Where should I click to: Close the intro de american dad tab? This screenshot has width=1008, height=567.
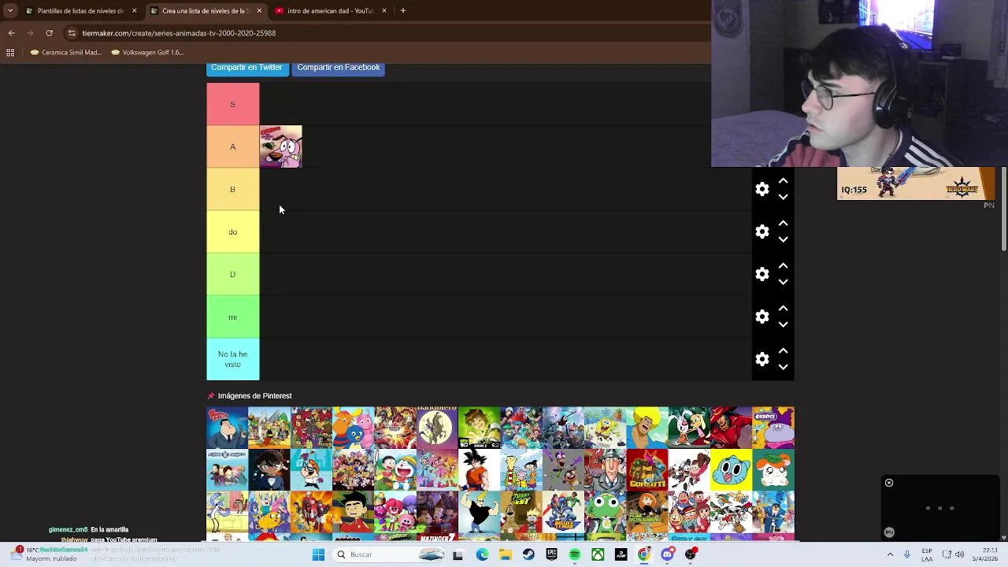coord(384,11)
